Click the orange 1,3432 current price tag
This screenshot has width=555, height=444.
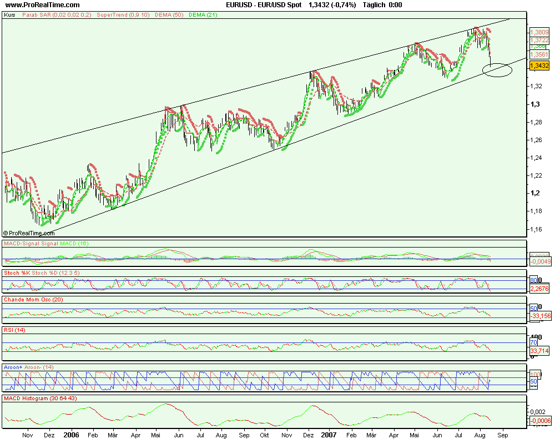click(539, 65)
